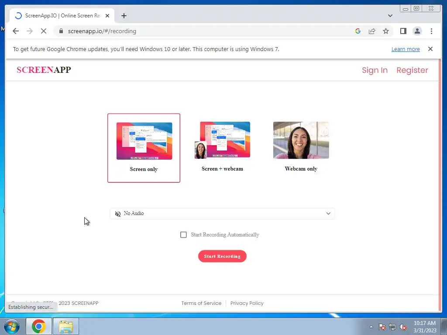This screenshot has height=335, width=447.
Task: Click the Screen only label text
Action: 144,169
